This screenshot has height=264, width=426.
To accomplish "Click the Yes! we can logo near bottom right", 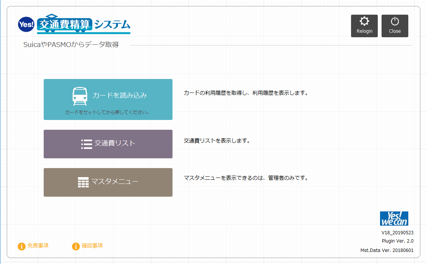I will click(394, 217).
